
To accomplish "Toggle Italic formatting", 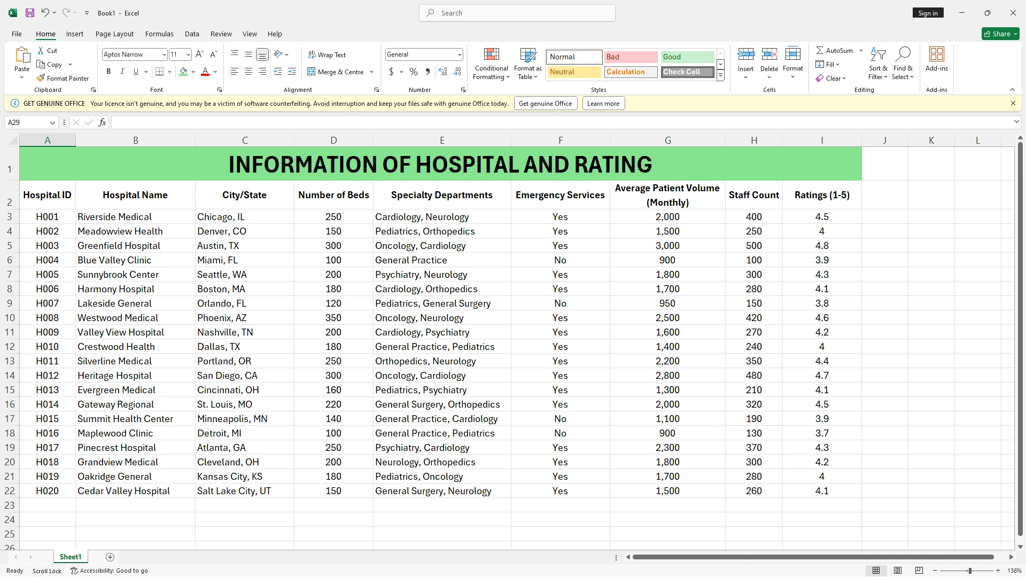I will point(122,72).
